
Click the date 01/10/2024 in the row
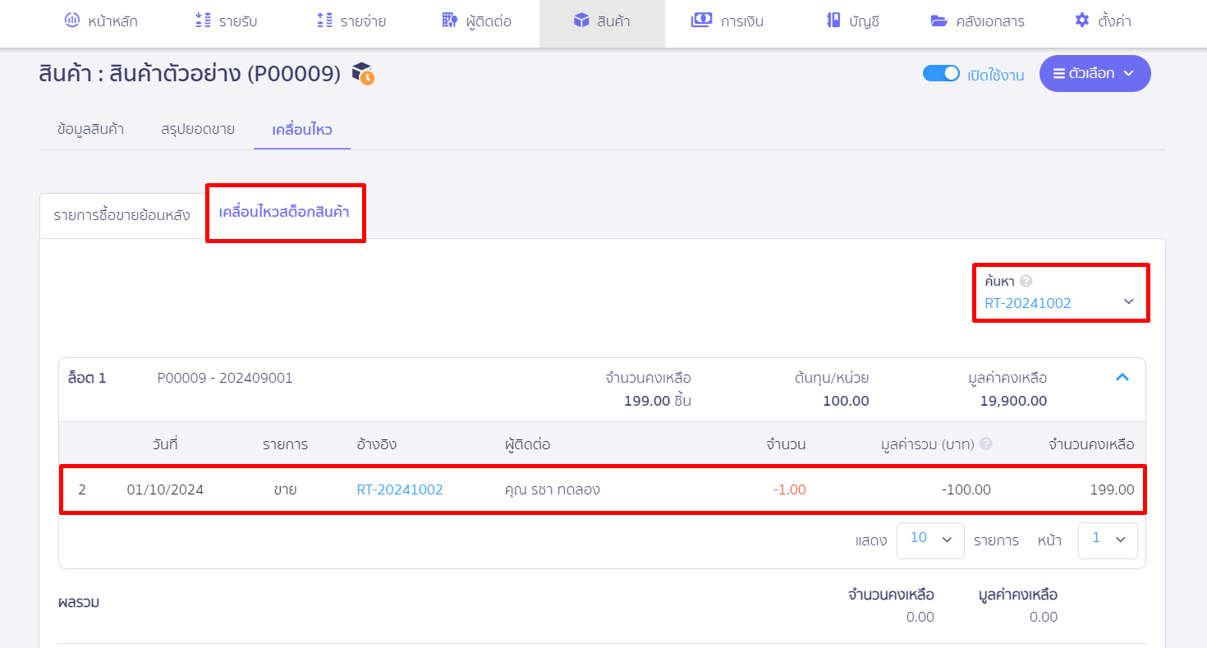165,489
